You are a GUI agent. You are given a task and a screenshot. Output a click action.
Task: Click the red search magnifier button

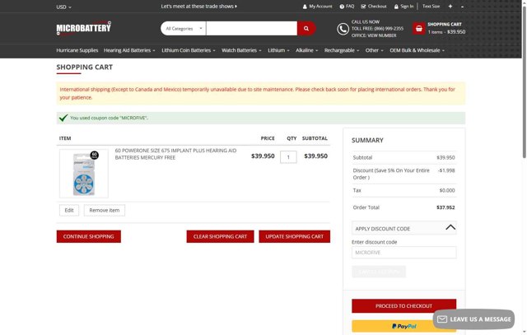click(306, 29)
